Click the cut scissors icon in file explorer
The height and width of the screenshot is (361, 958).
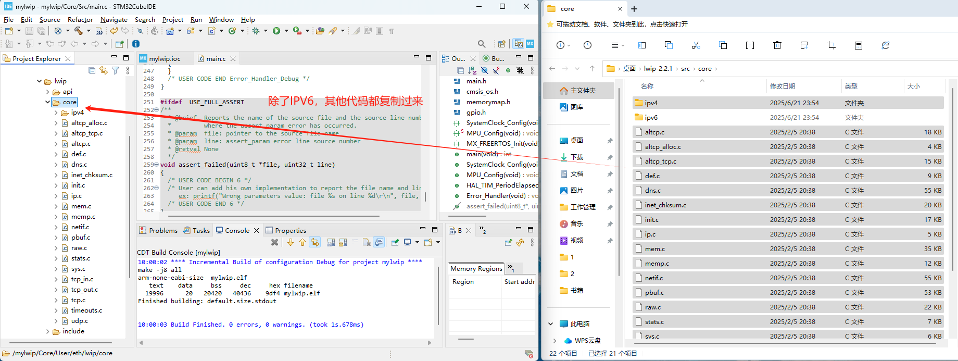(x=696, y=45)
